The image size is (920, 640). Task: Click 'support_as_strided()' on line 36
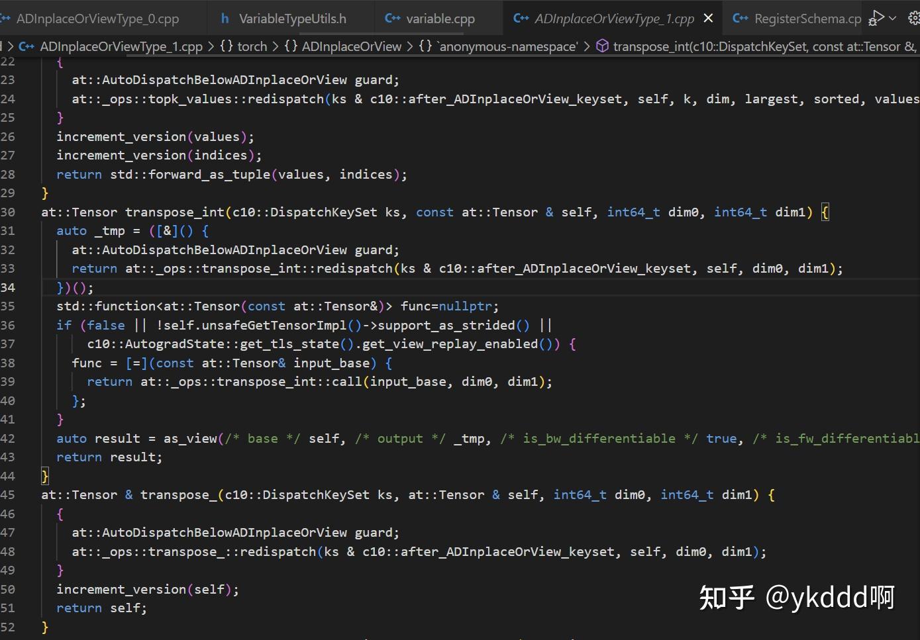click(454, 325)
